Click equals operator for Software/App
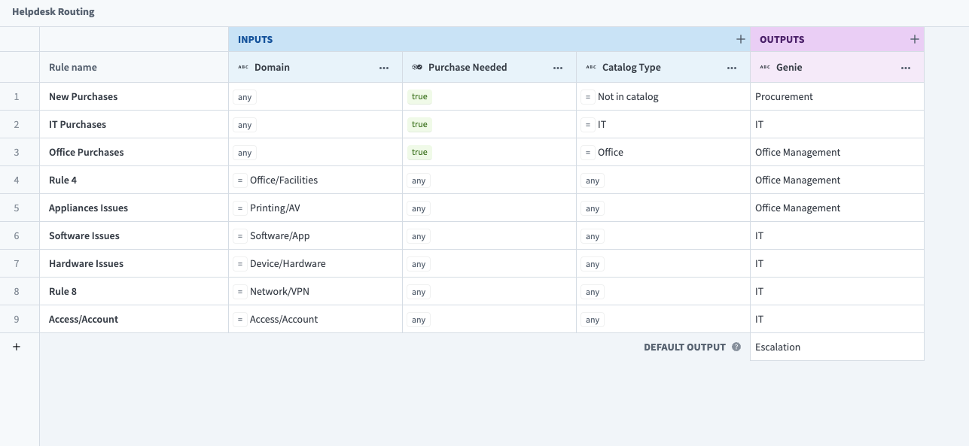 [x=239, y=236]
